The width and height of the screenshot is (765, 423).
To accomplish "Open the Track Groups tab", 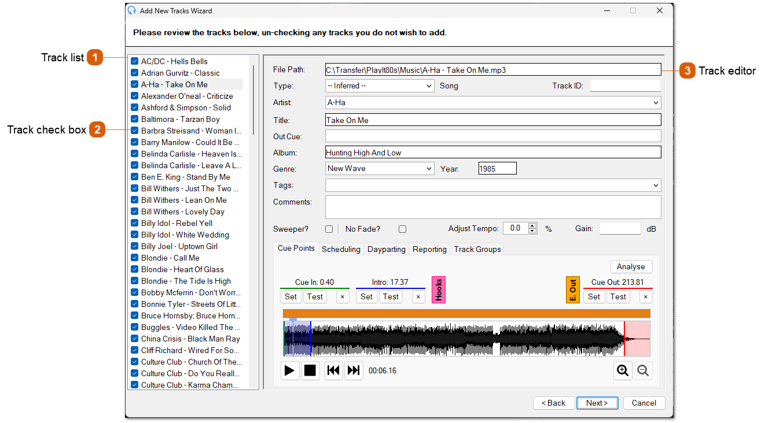I will tap(477, 249).
